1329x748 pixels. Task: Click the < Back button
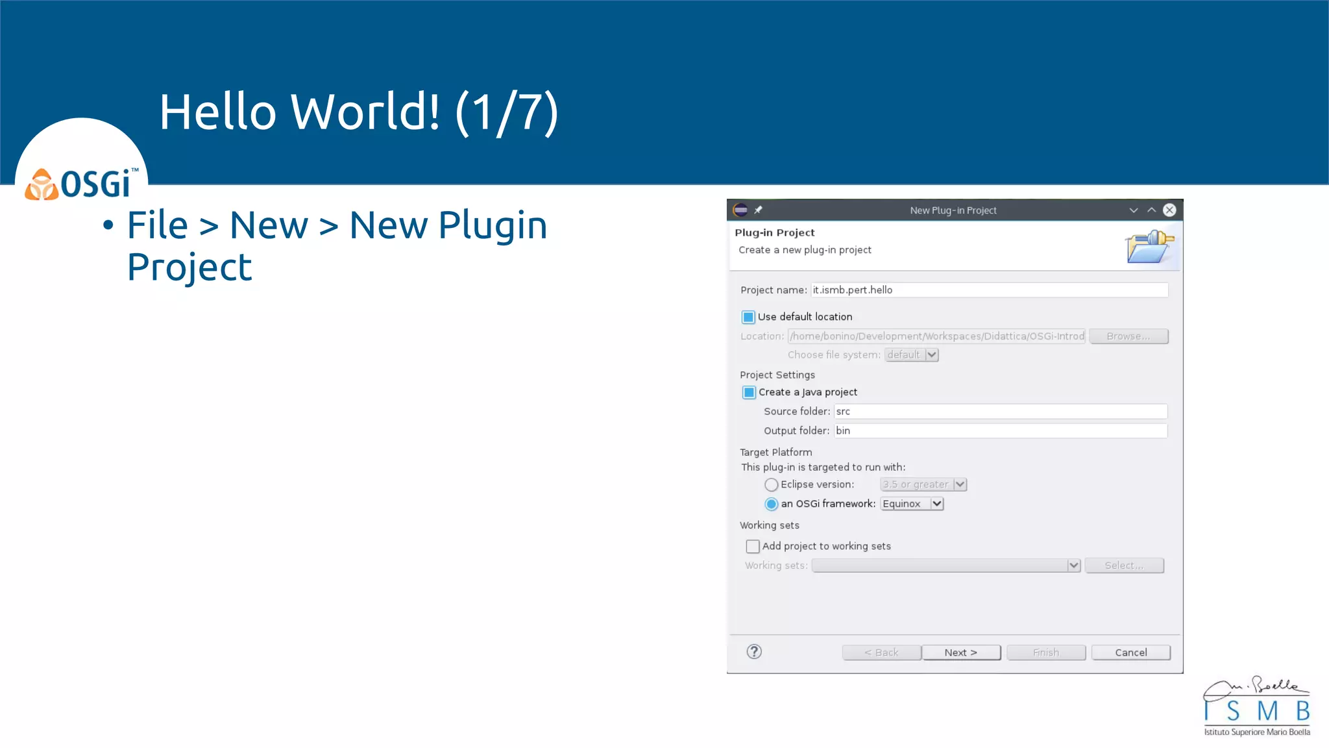(x=881, y=653)
